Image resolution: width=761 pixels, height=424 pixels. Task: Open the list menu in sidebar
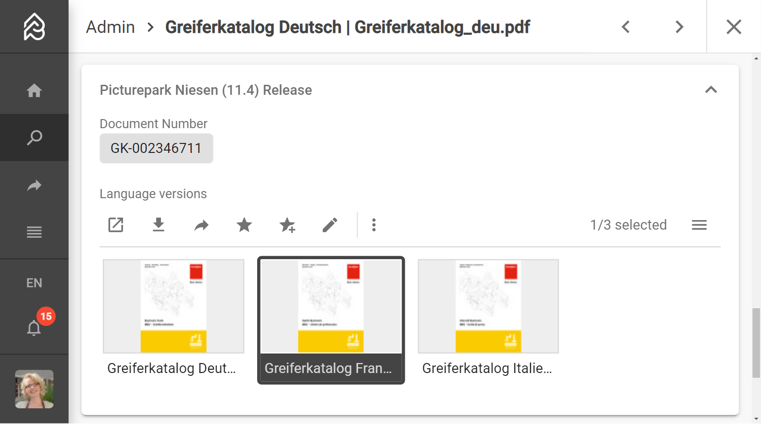(34, 232)
